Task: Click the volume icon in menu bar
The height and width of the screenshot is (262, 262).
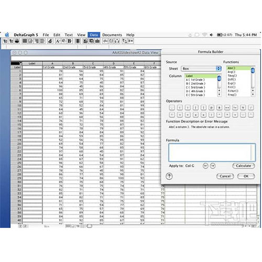Action: click(212, 35)
